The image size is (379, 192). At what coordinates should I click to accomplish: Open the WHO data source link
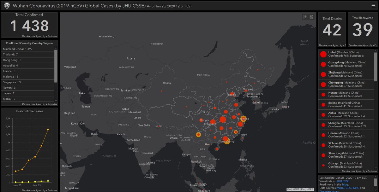coord(341,188)
